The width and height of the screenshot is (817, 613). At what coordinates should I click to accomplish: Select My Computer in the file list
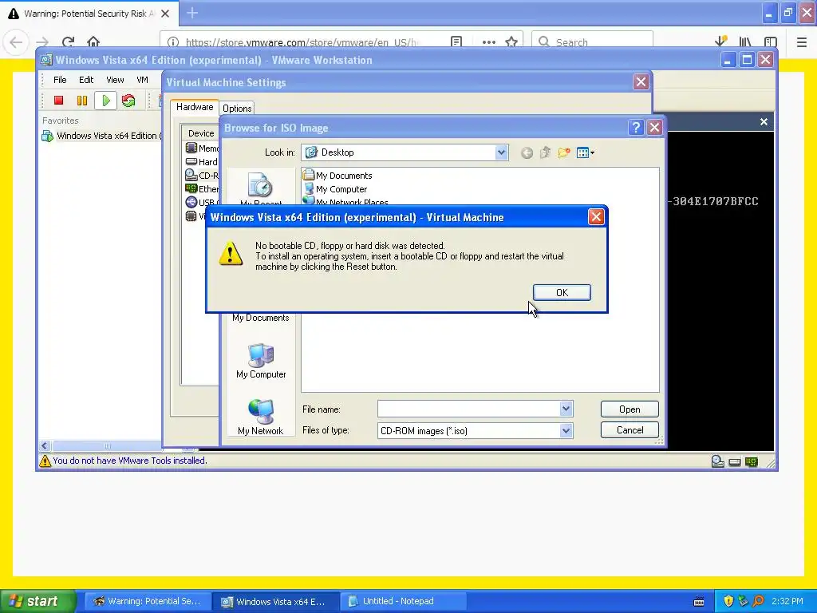tap(336, 188)
